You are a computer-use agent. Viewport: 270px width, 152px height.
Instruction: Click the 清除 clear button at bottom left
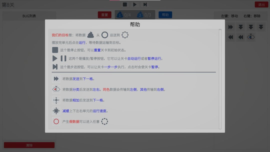[x=29, y=145]
